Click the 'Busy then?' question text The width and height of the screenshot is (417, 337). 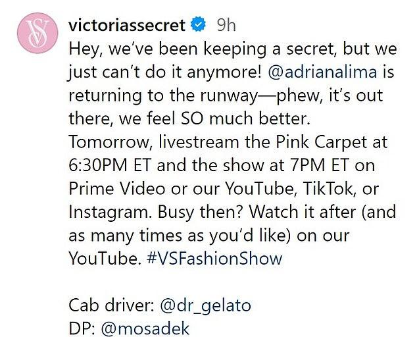[200, 213]
